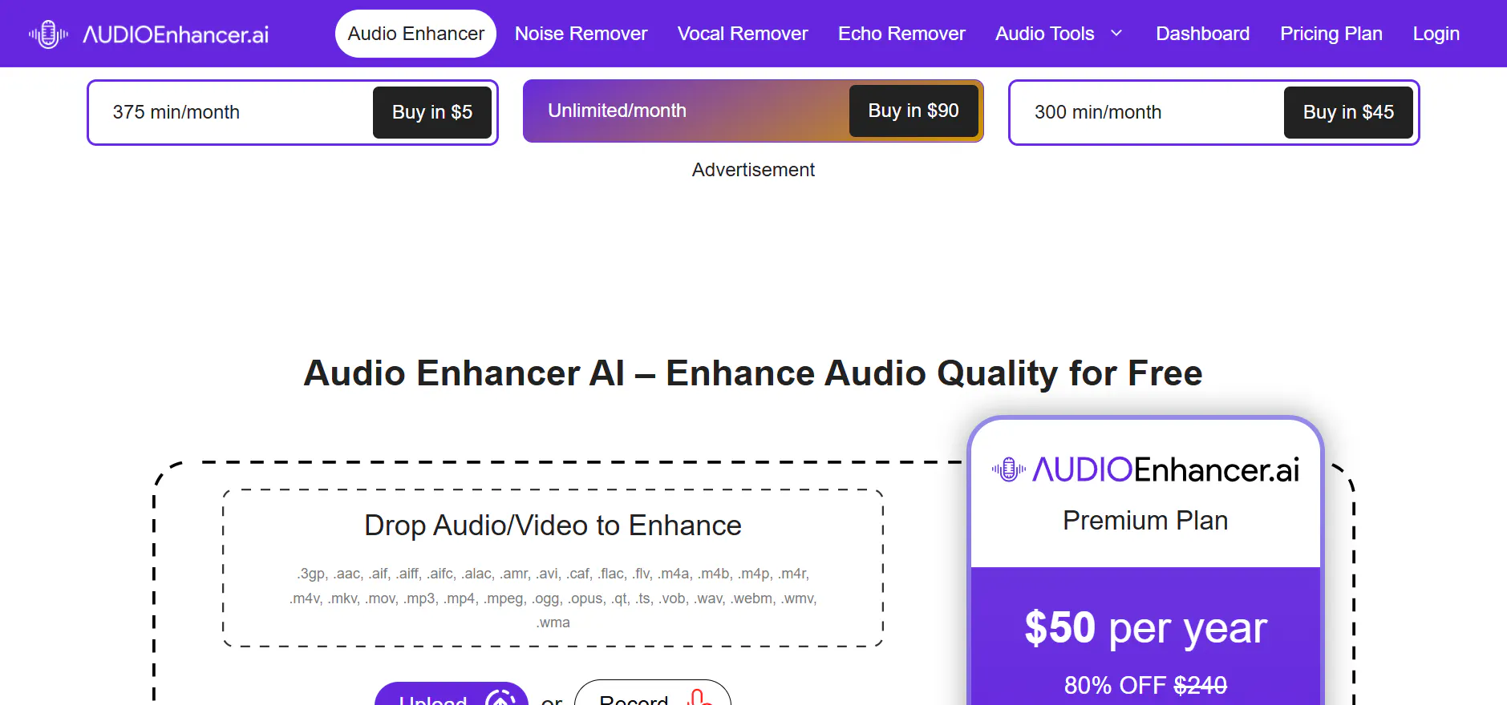
Task: Expand the Audio Tools dropdown chevron
Action: 1116,34
